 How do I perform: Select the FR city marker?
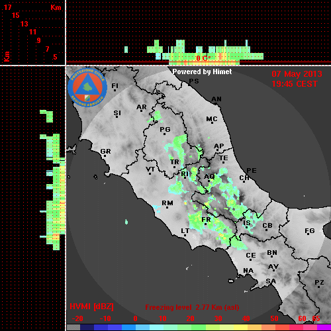[x=205, y=224]
